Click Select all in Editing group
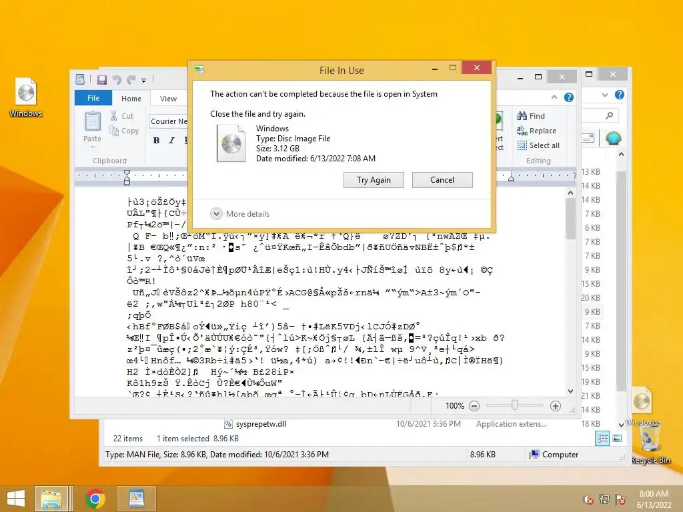 538,145
